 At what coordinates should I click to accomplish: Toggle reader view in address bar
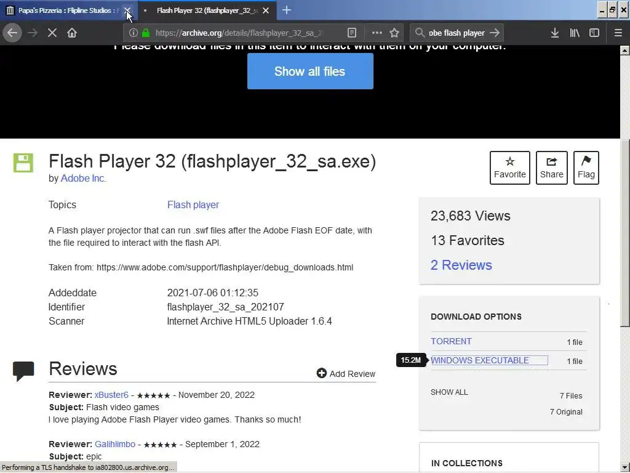click(351, 33)
